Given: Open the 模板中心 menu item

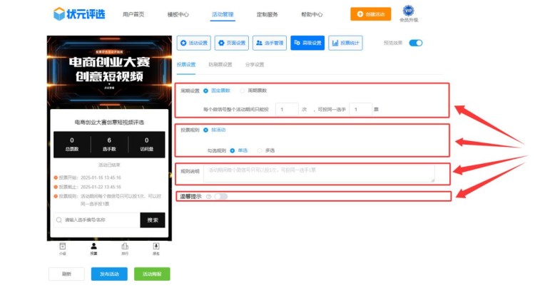Looking at the screenshot, I should click(178, 14).
